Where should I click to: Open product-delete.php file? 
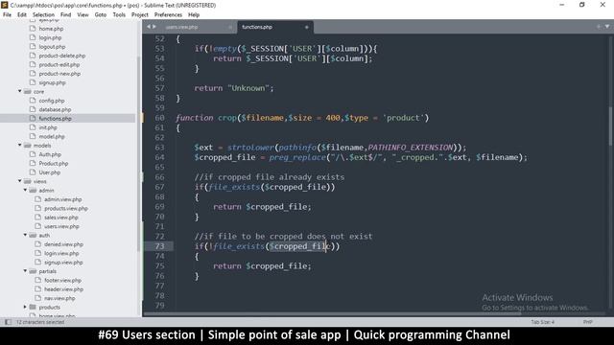[61, 56]
